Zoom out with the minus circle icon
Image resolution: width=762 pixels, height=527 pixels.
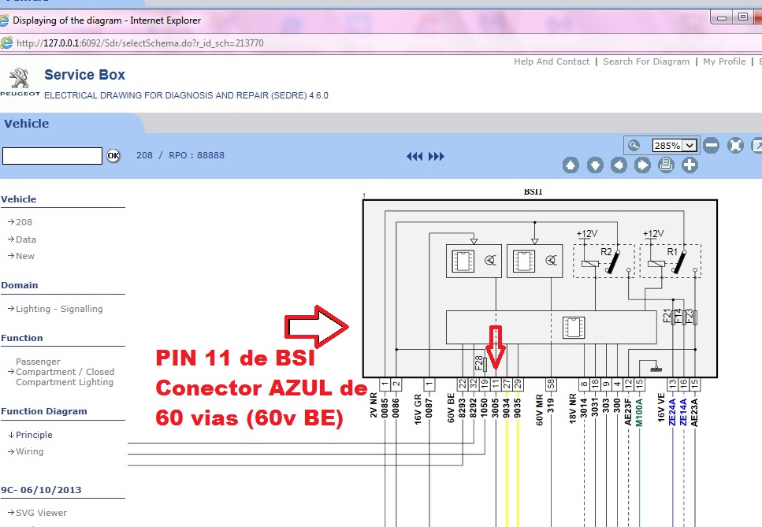711,145
